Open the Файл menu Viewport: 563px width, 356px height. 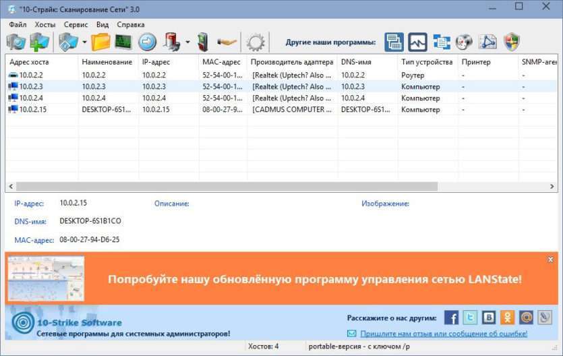(18, 24)
